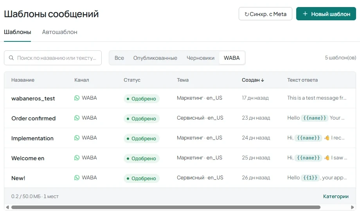Open the New! template

(18, 178)
